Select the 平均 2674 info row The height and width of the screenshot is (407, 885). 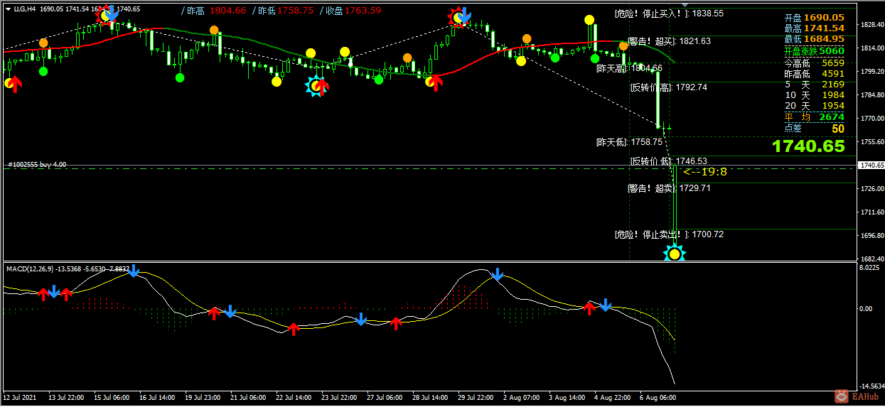tap(814, 116)
